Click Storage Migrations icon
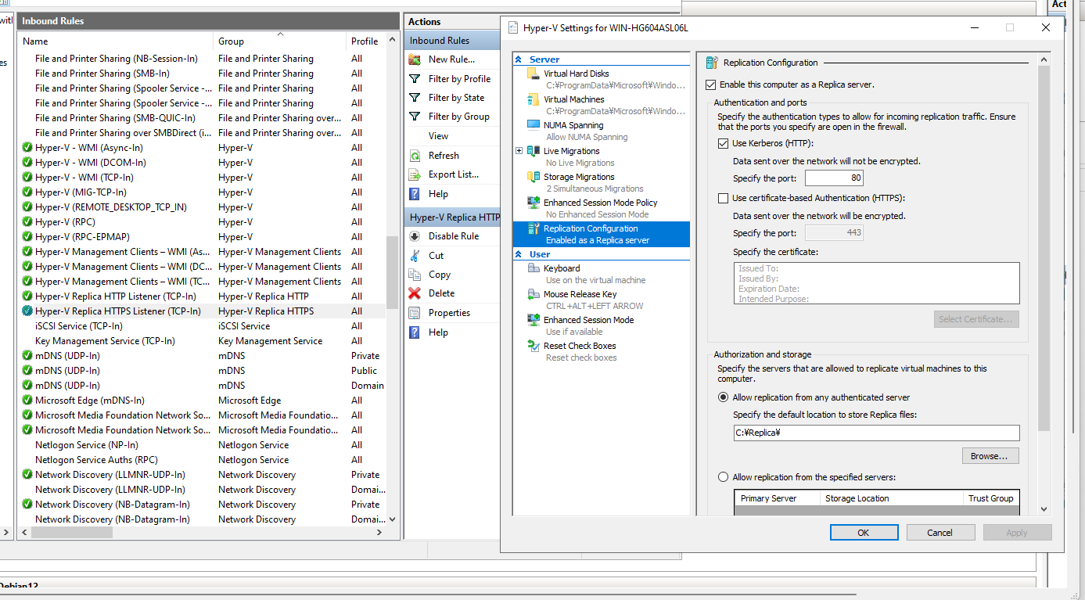Screen dimensions: 1085x600 pyautogui.click(x=534, y=177)
